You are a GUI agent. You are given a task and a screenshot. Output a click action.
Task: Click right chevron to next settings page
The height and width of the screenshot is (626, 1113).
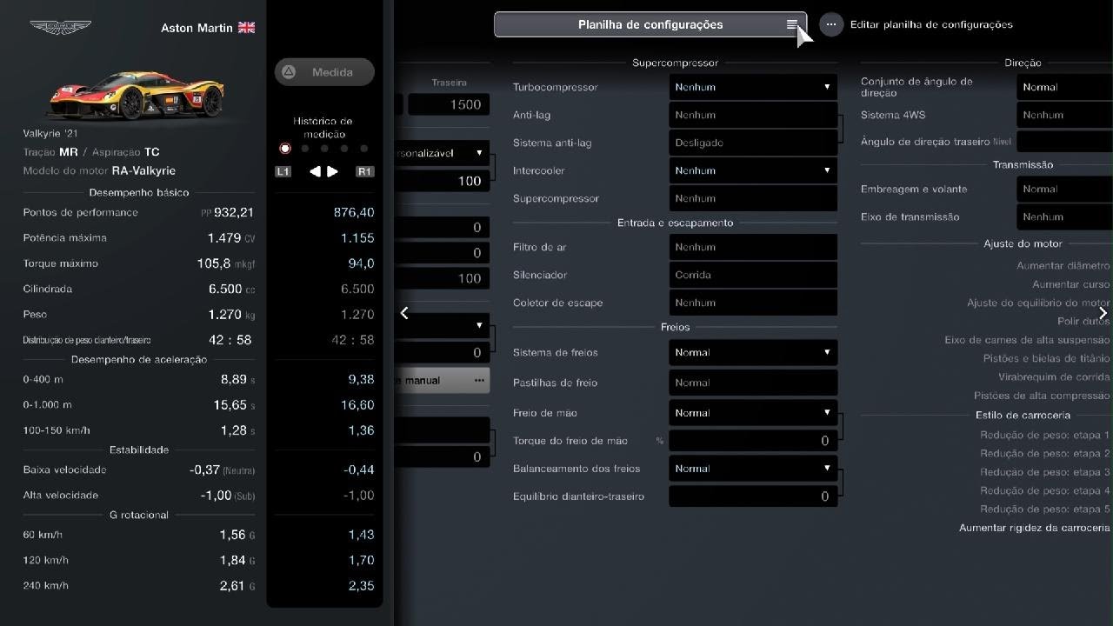[1103, 313]
